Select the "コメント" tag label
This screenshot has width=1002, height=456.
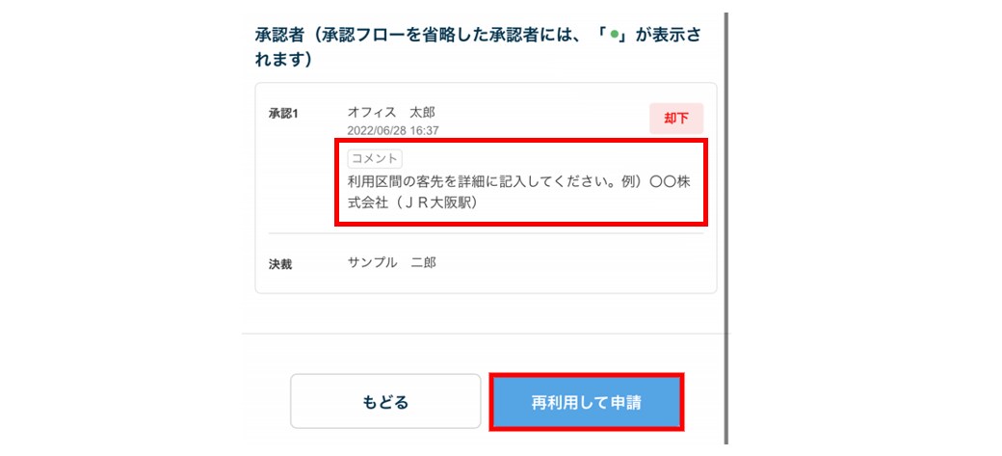click(375, 159)
